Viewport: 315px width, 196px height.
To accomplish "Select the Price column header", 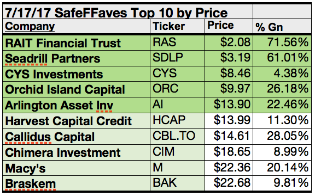I will pyautogui.click(x=229, y=26).
